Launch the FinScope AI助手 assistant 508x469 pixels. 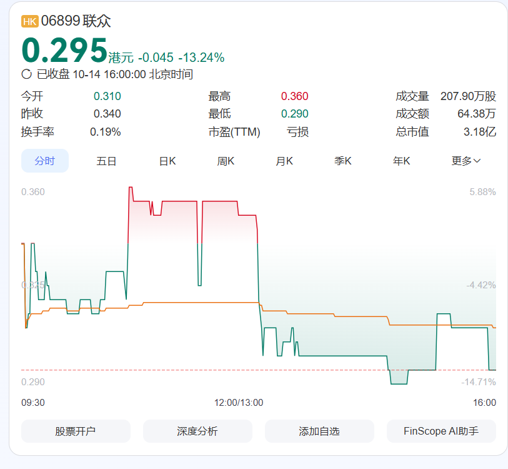pyautogui.click(x=441, y=431)
